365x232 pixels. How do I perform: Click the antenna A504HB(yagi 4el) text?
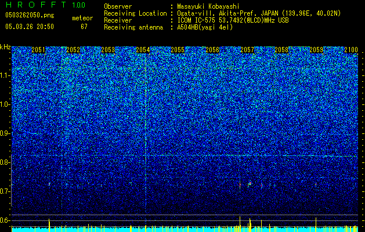pos(205,27)
